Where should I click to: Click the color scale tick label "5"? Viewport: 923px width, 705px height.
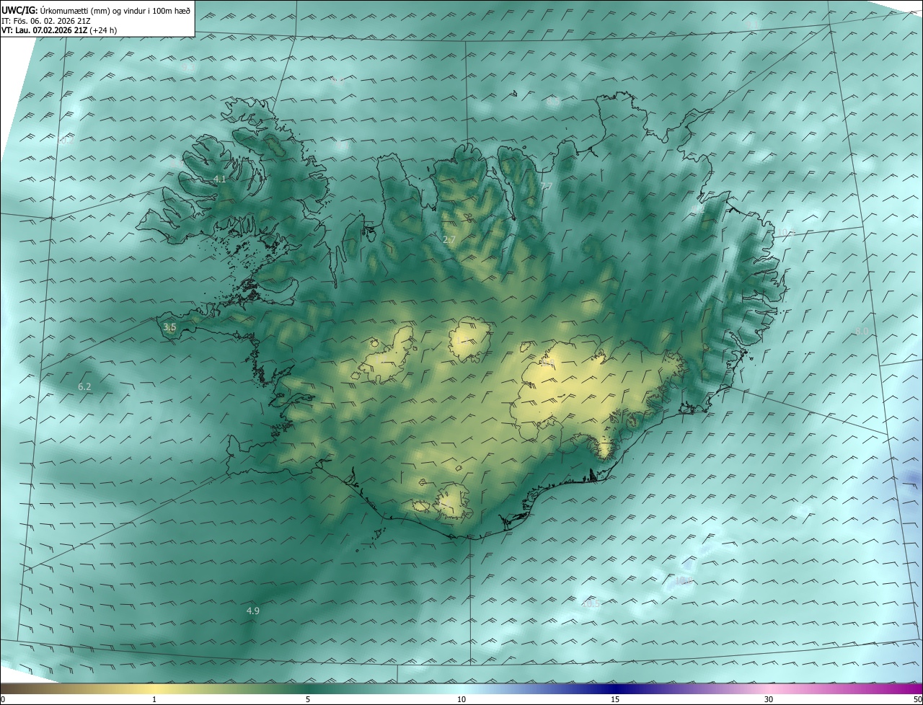click(x=308, y=700)
